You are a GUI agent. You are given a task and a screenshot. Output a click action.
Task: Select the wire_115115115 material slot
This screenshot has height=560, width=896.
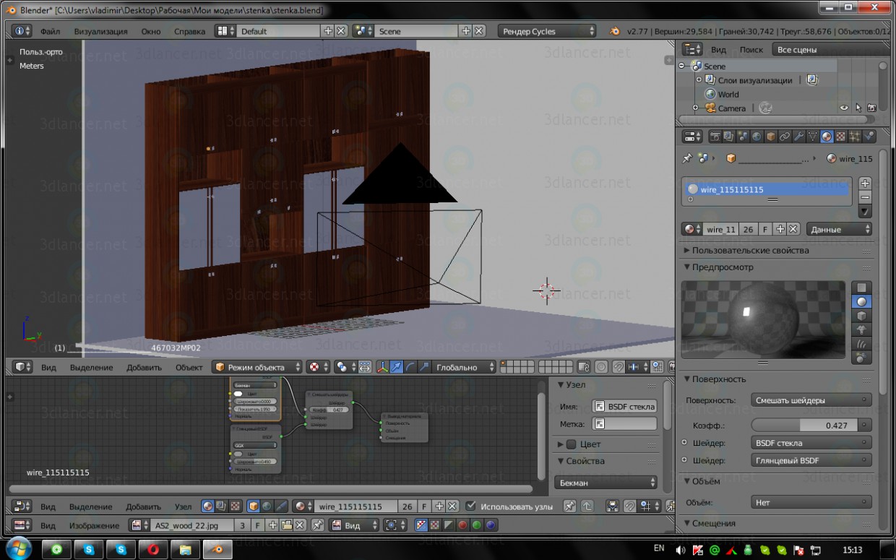(766, 189)
